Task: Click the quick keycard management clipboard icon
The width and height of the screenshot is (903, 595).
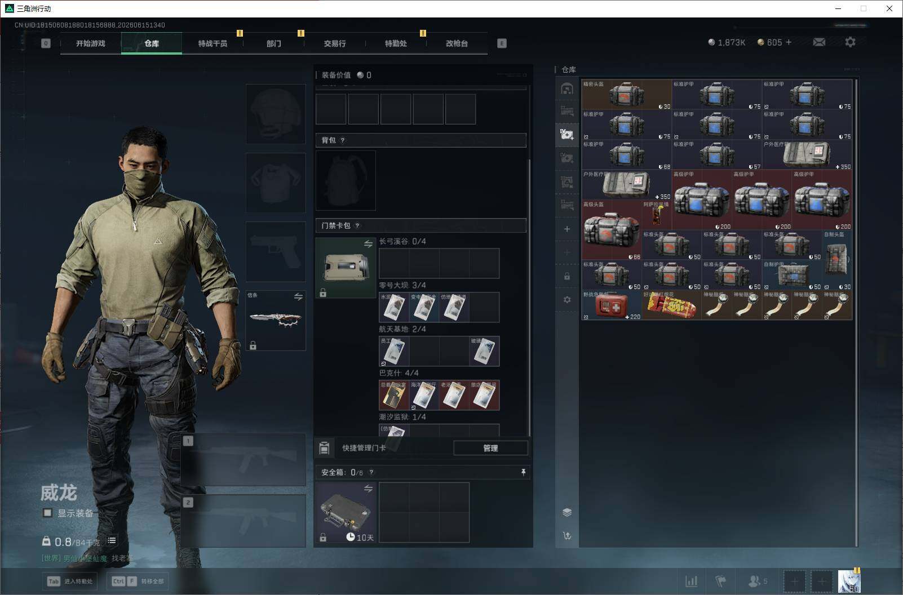Action: (324, 448)
